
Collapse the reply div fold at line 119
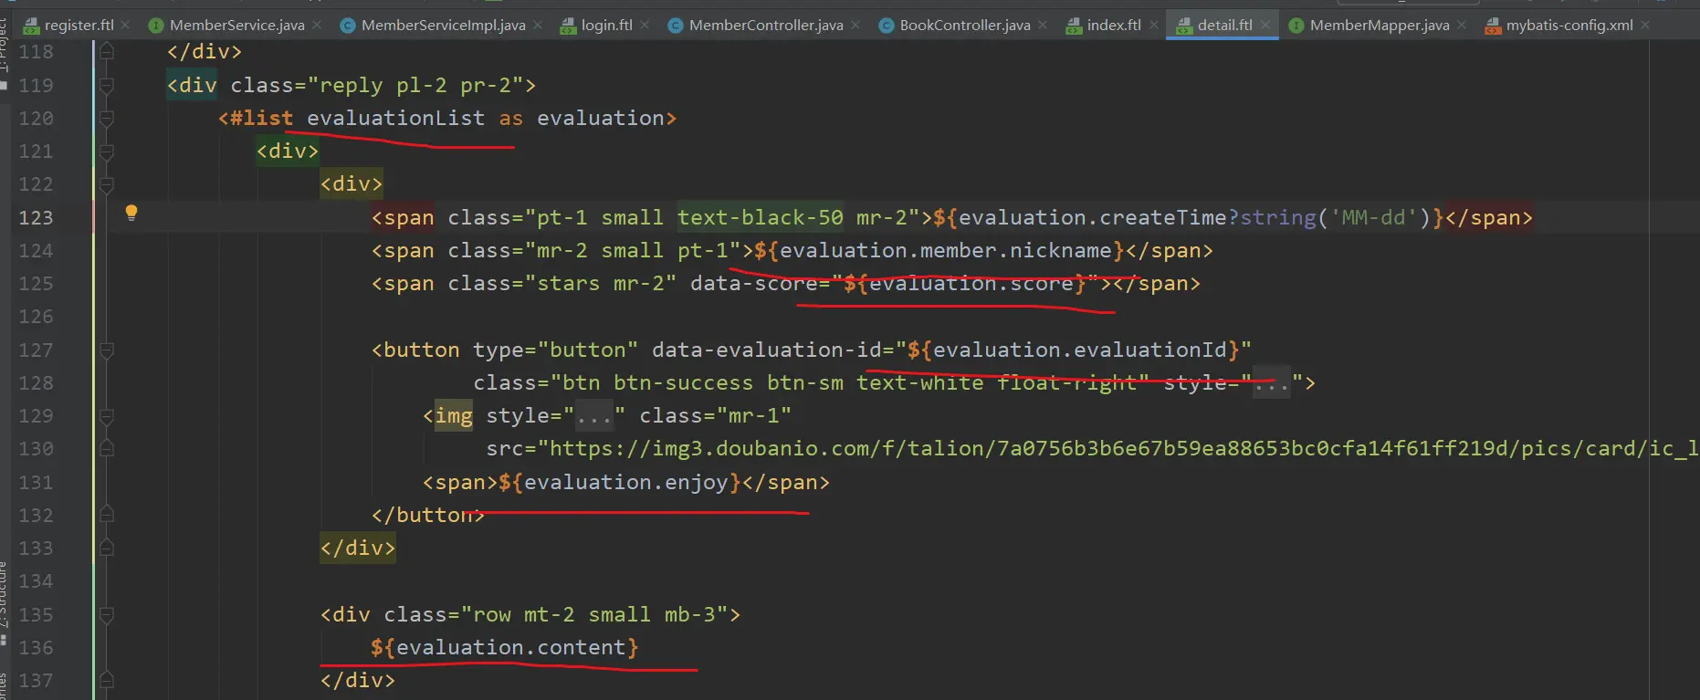click(107, 86)
